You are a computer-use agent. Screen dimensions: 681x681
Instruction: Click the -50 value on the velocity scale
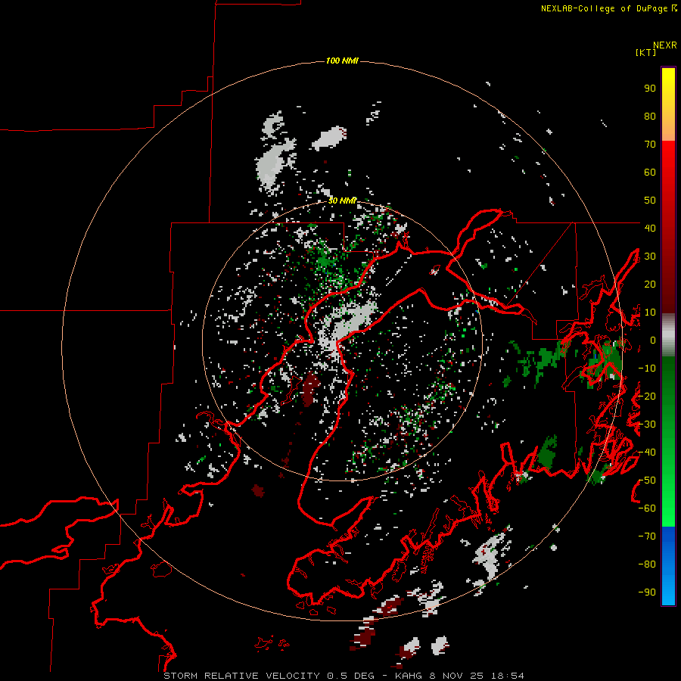647,480
